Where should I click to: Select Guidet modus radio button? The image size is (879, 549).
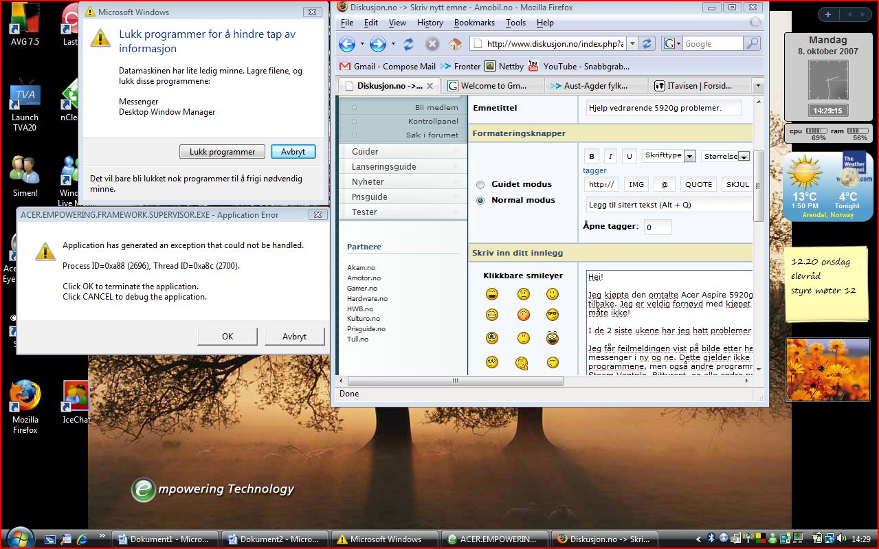pyautogui.click(x=480, y=185)
